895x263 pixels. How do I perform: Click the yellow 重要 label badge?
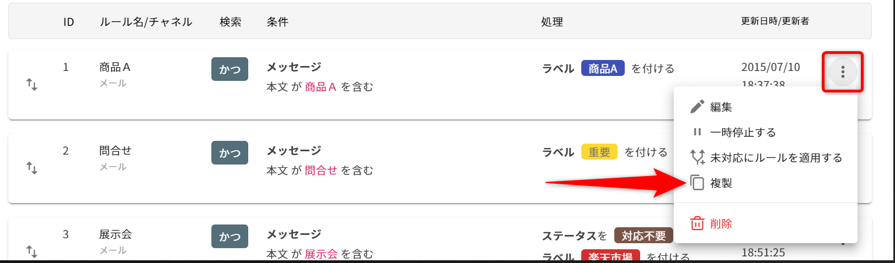[x=599, y=152]
